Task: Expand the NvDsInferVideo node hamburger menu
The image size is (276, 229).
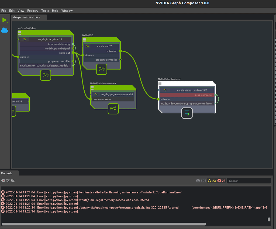Action: [x=19, y=33]
